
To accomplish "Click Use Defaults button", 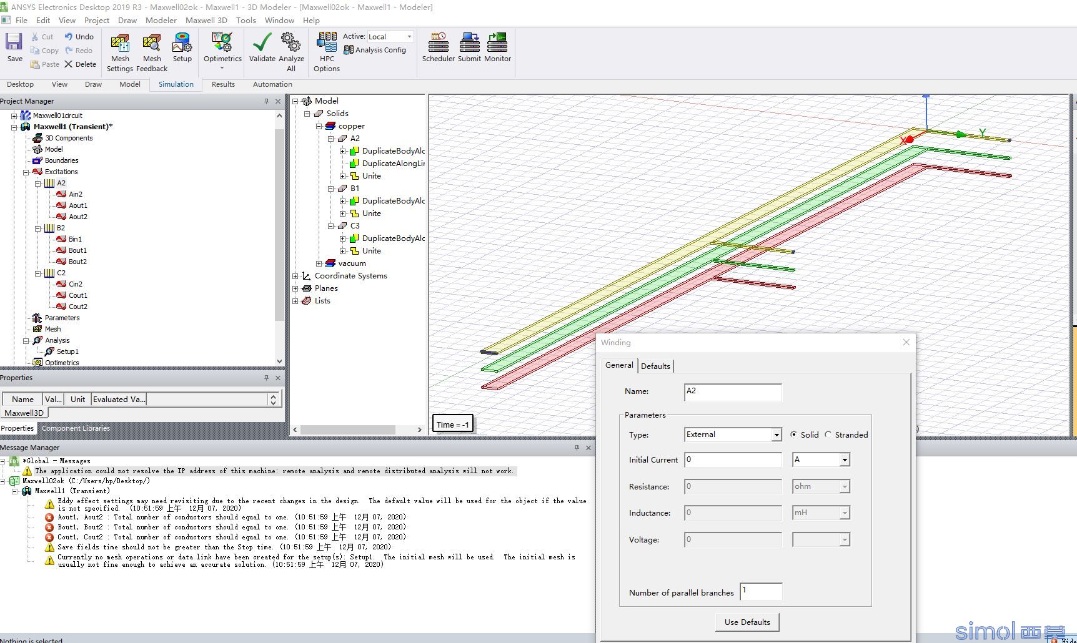I will tap(747, 622).
